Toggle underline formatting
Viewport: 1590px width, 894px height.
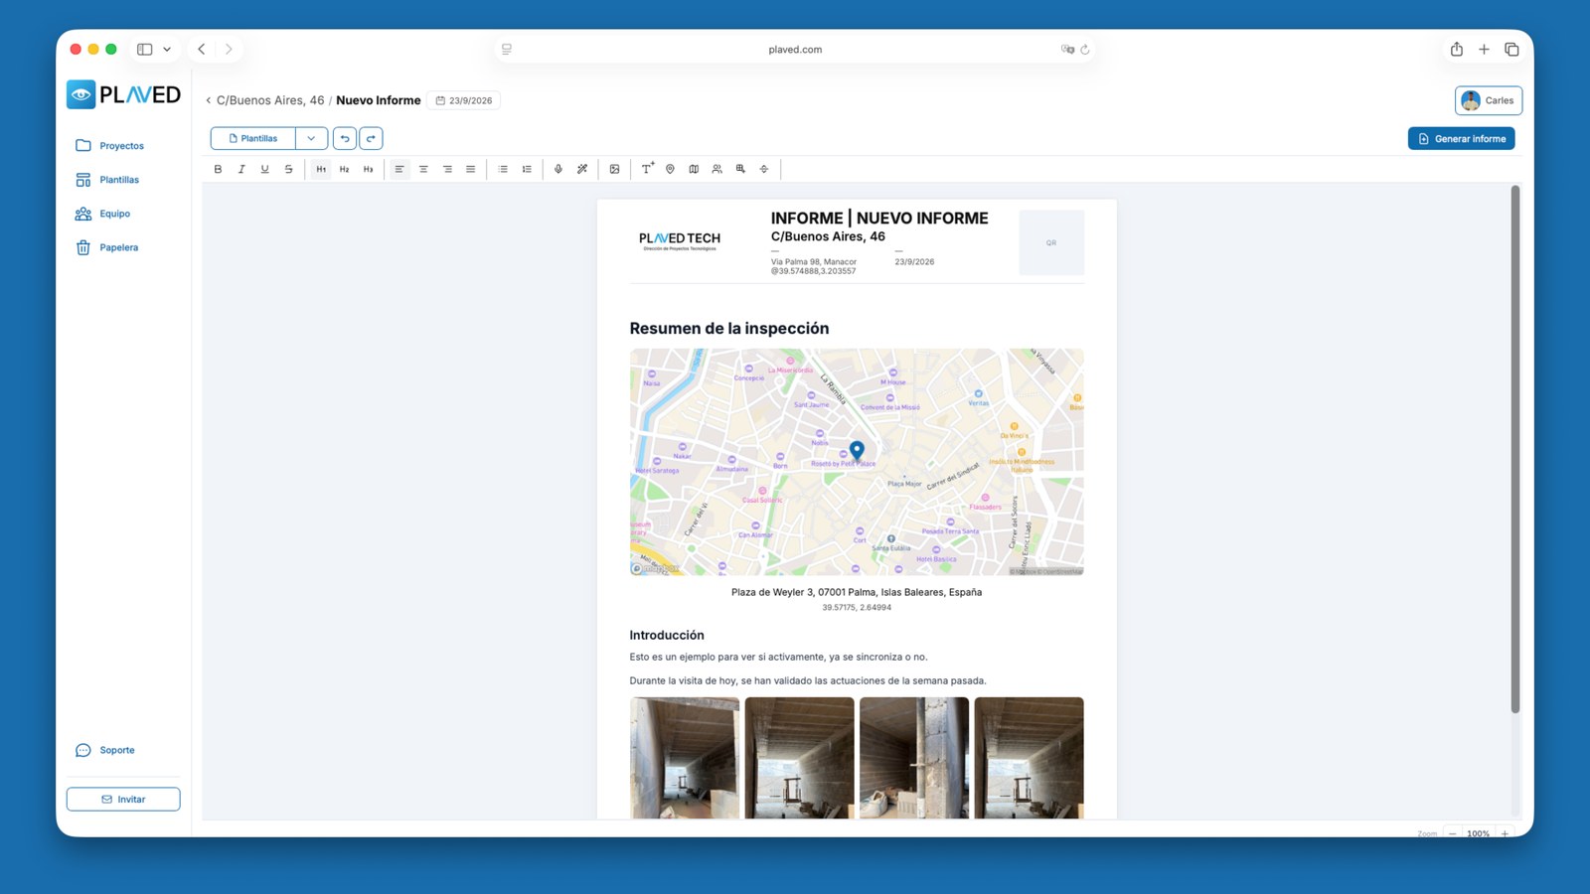tap(265, 169)
